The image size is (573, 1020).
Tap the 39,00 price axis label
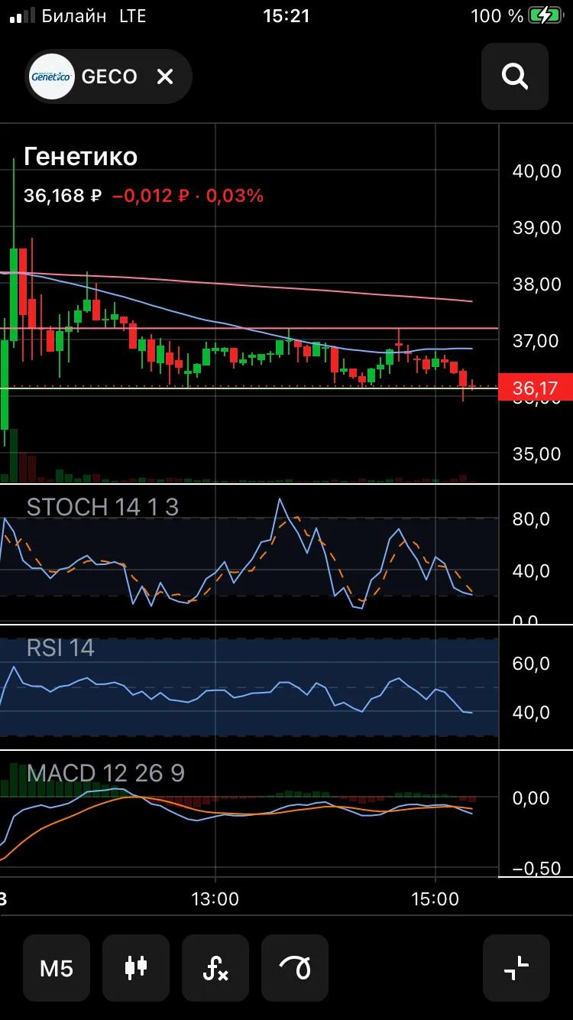[536, 228]
